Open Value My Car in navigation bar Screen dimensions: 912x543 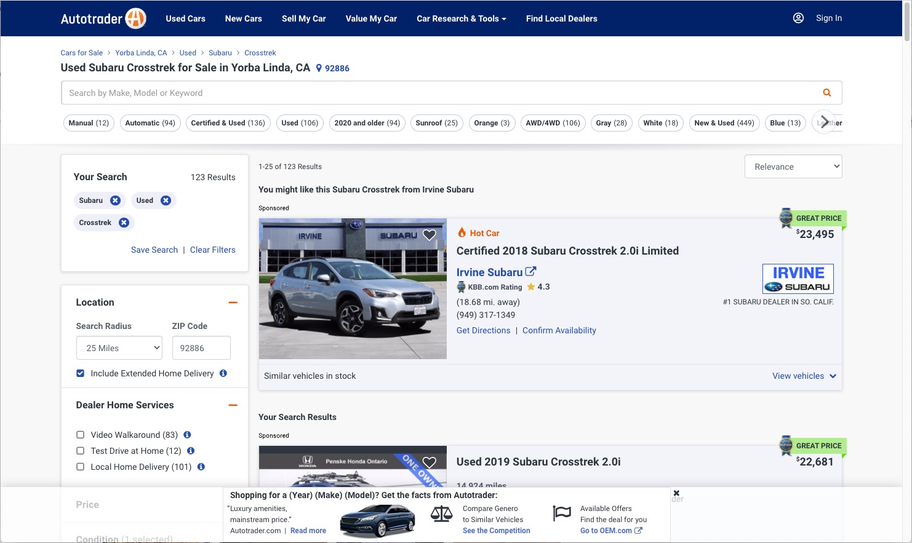coord(371,18)
